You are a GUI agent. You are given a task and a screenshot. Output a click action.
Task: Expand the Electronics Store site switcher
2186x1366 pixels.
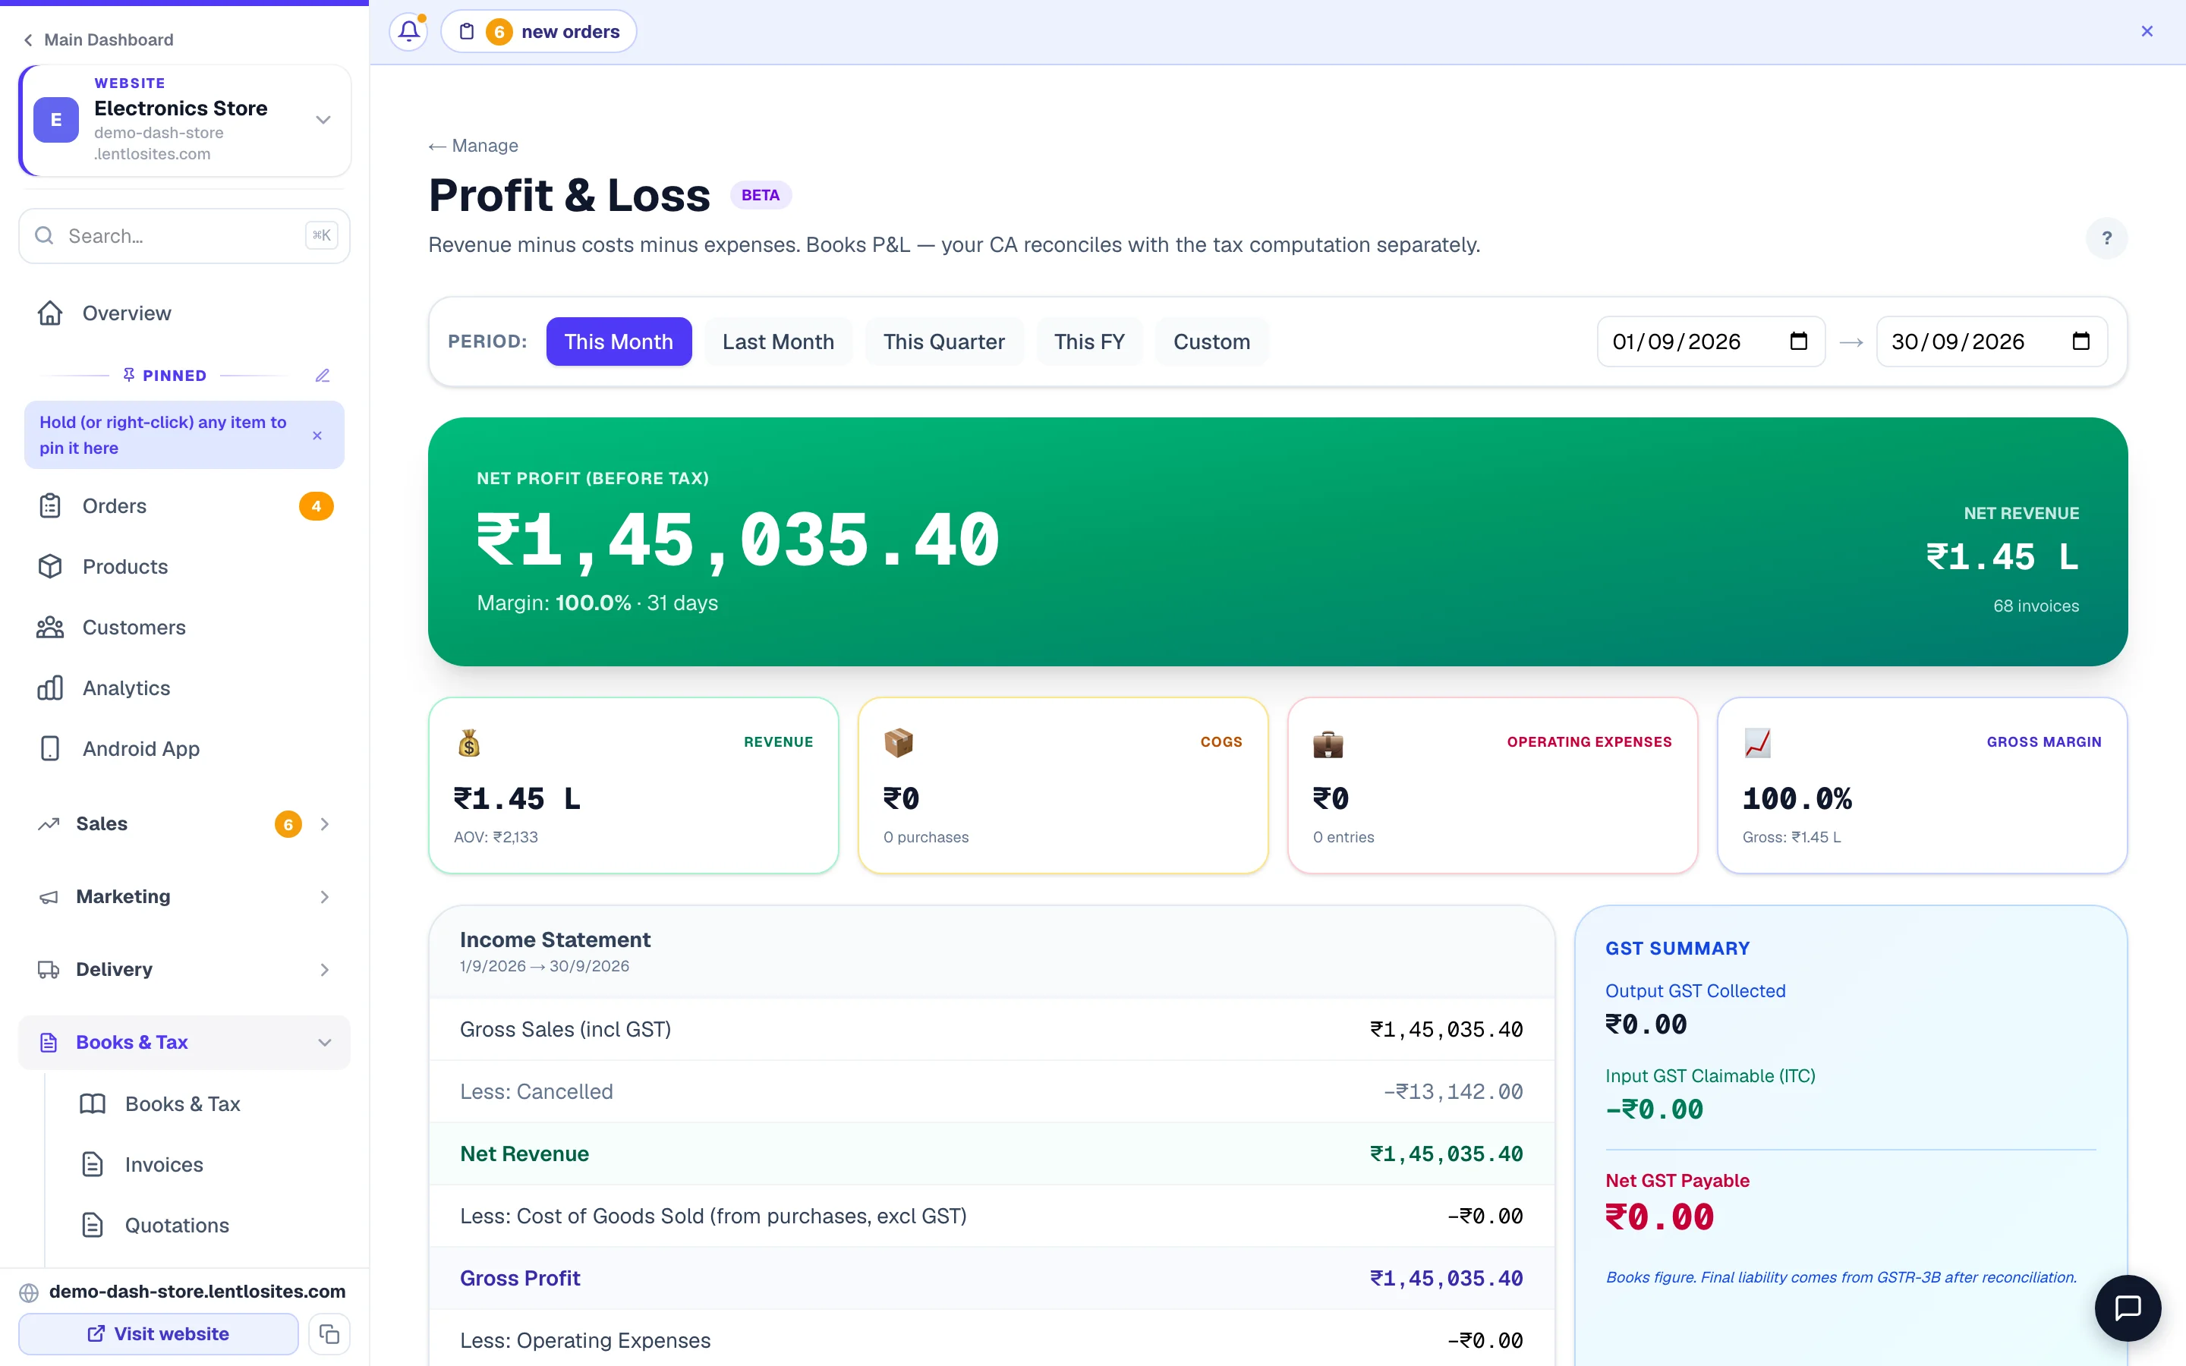click(x=184, y=120)
